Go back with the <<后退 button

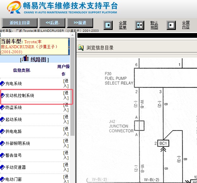coord(52,23)
